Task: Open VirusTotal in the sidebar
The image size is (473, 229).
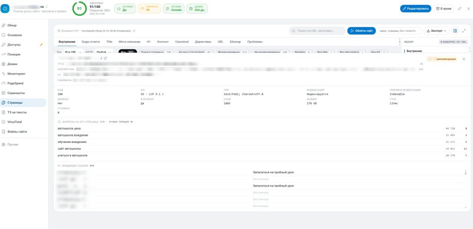Action: pos(23,122)
